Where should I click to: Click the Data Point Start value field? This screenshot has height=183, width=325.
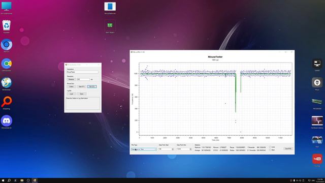(x=165, y=149)
